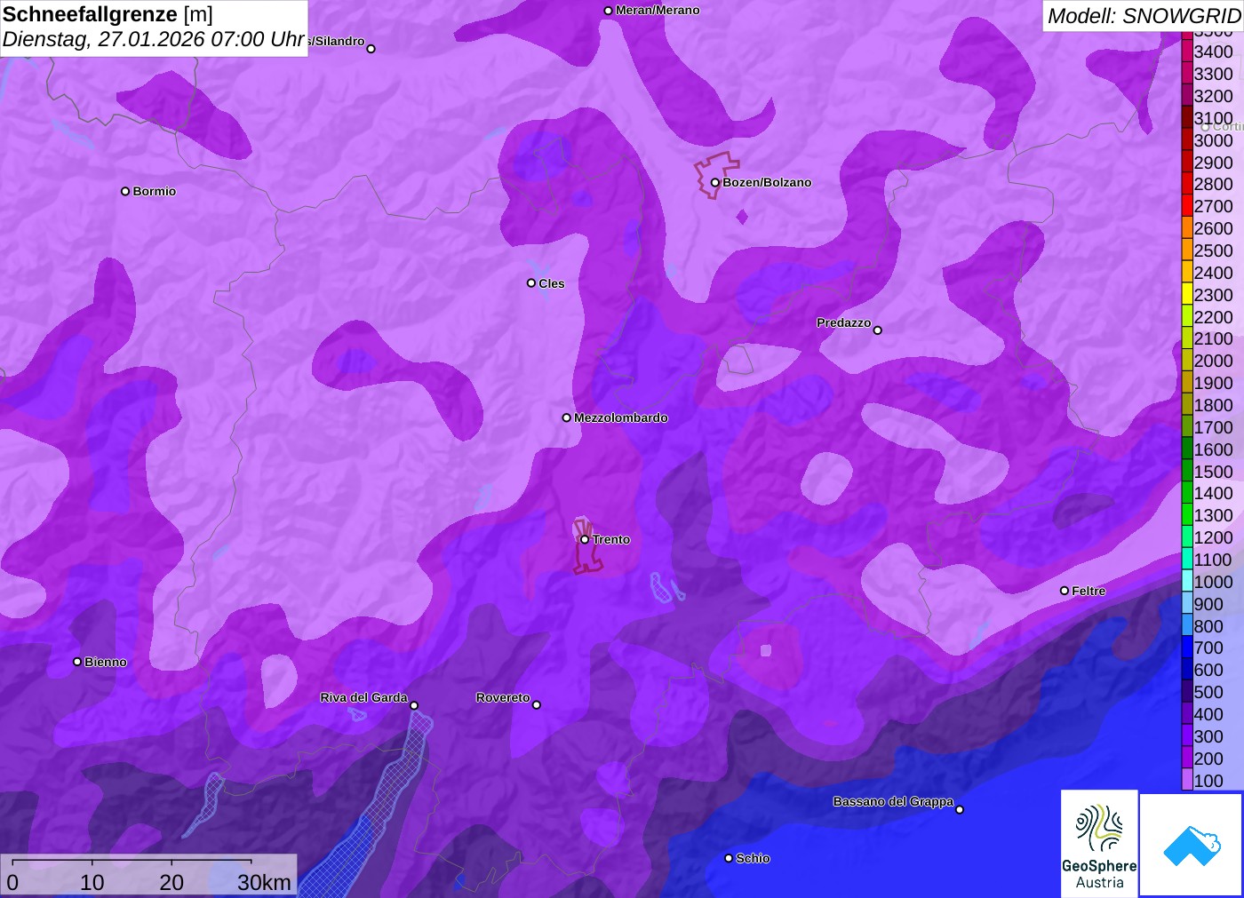
Task: Pick the yellow 2300 m legend swatch
Action: tap(1187, 295)
